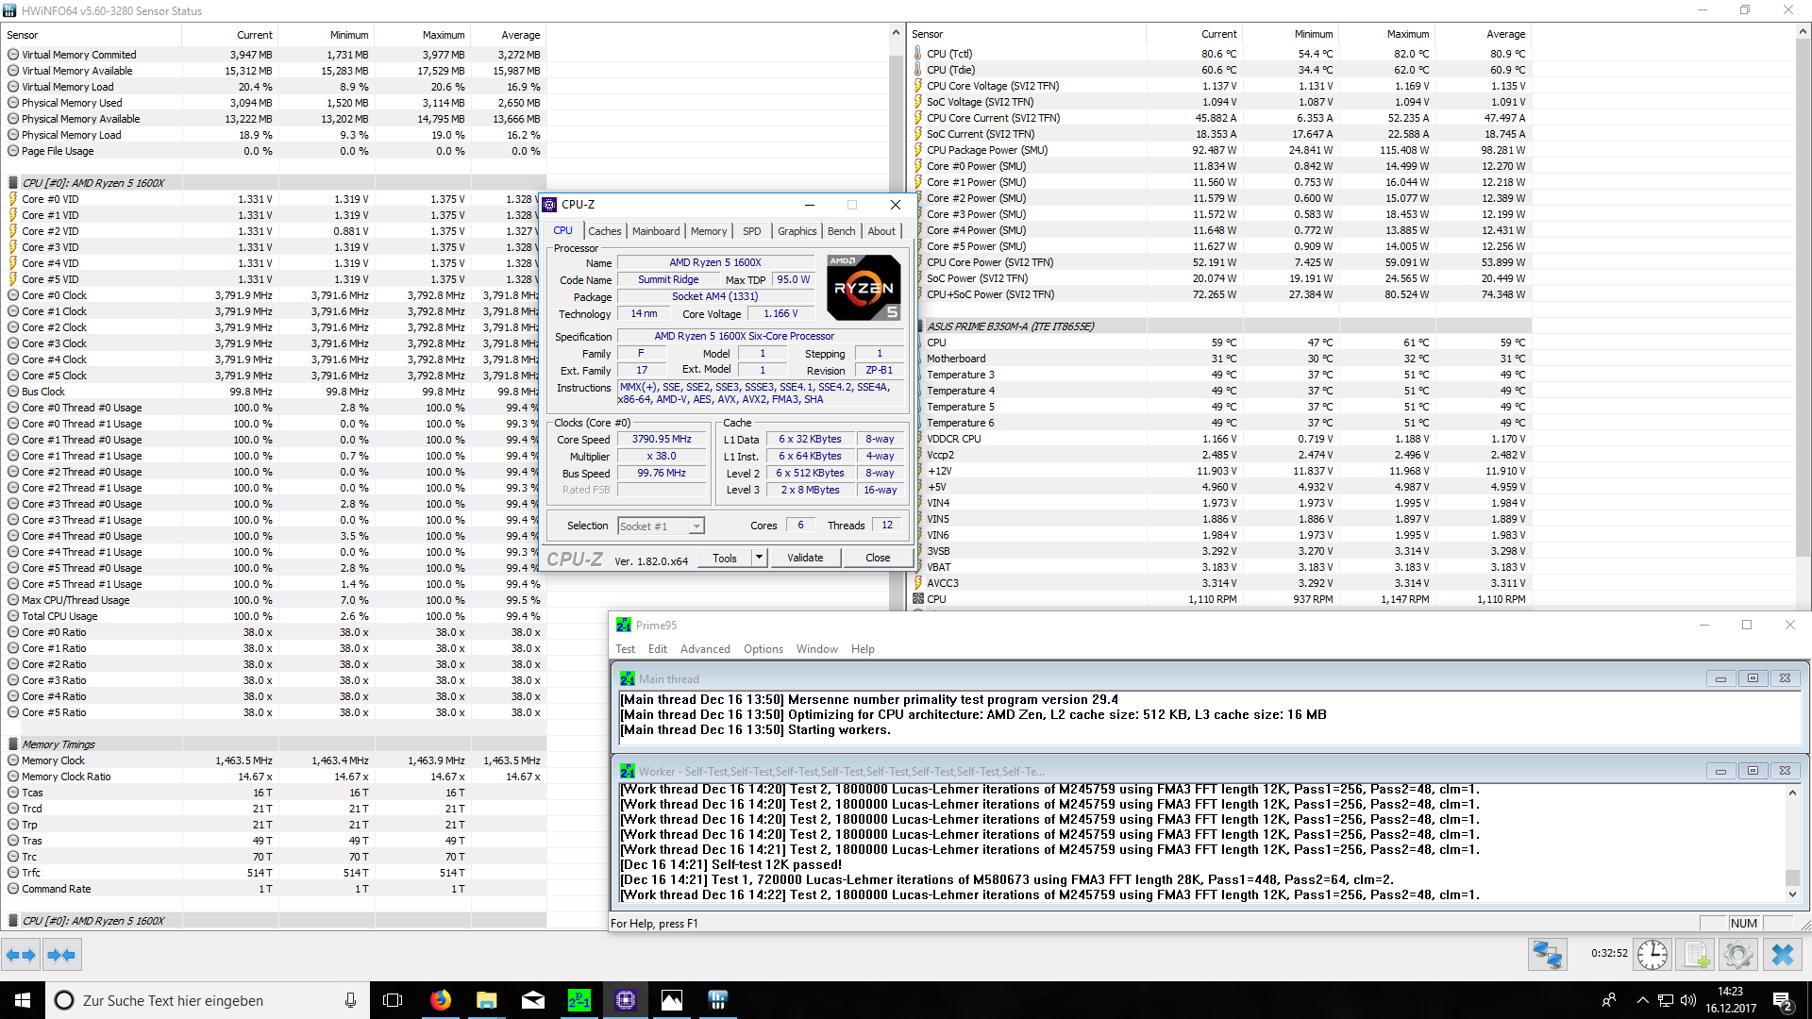Click the Validate button in CPU-Z

(805, 558)
